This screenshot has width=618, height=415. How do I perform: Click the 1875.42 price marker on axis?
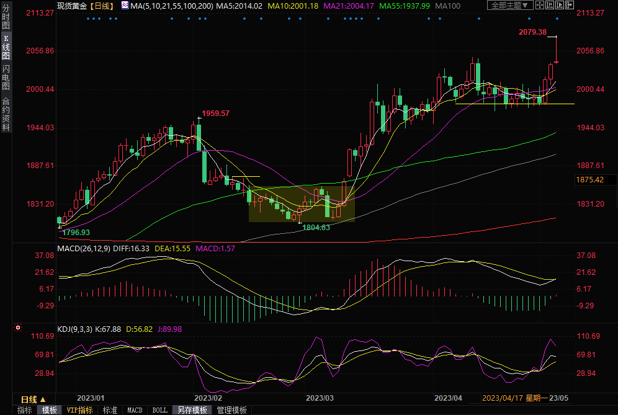(589, 180)
